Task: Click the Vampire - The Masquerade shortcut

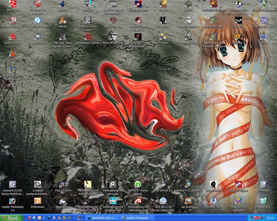Action: [138, 37]
